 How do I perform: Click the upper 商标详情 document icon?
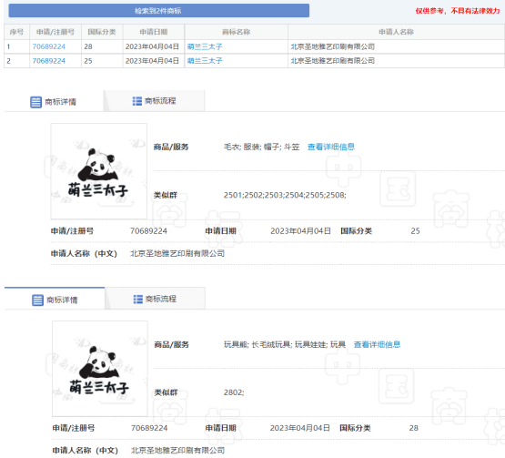[35, 102]
